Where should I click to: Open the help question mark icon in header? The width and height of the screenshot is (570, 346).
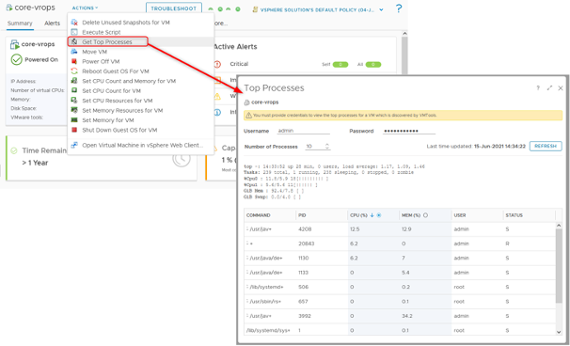(399, 8)
